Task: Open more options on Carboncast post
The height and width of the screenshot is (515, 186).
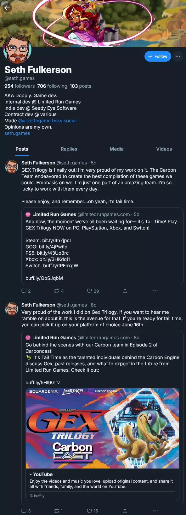Action: pyautogui.click(x=155, y=511)
